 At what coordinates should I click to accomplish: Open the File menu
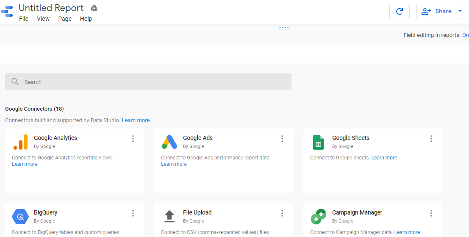[x=24, y=19]
